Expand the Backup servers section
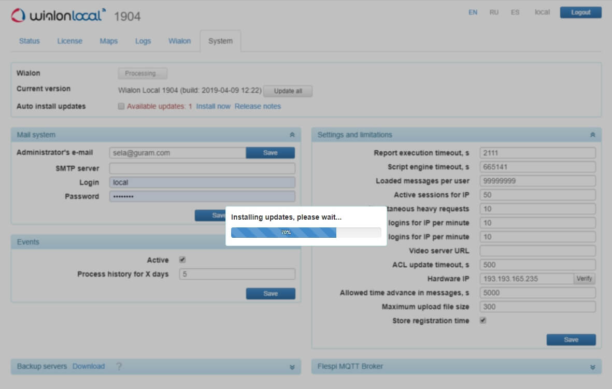This screenshot has width=612, height=389. [293, 366]
